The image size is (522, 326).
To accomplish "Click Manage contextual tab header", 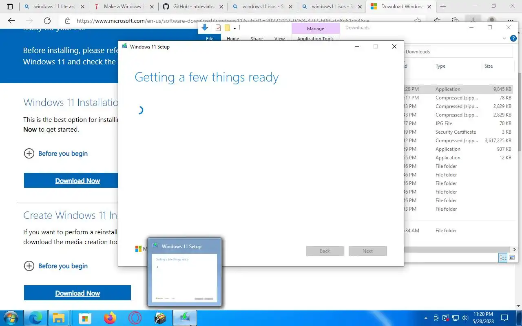I will click(316, 29).
